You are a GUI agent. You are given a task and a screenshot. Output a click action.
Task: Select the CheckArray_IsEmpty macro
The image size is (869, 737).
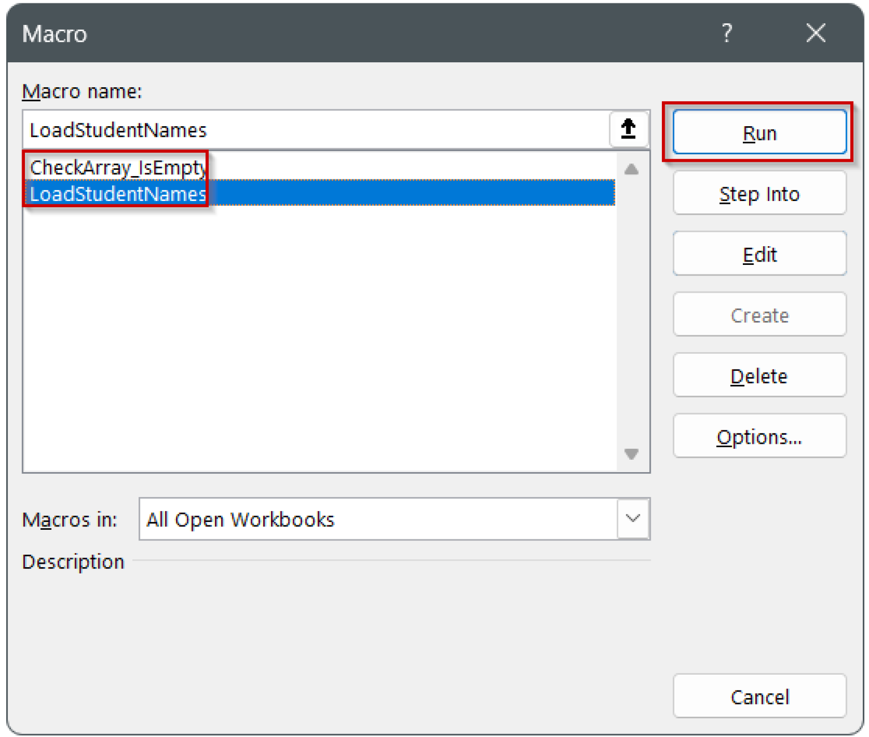[117, 167]
